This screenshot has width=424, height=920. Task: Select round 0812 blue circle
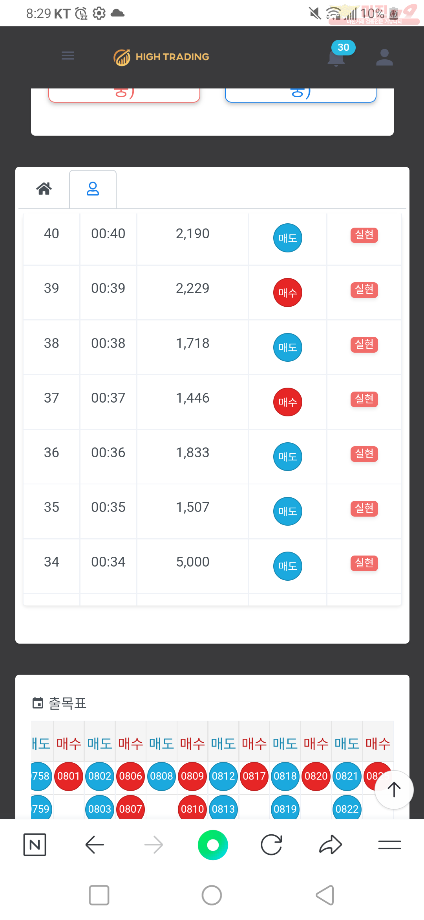(x=223, y=776)
